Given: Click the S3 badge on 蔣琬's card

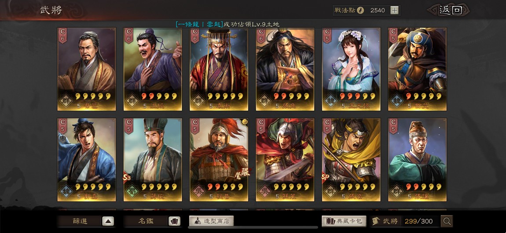Looking at the screenshot, I should [127, 178].
